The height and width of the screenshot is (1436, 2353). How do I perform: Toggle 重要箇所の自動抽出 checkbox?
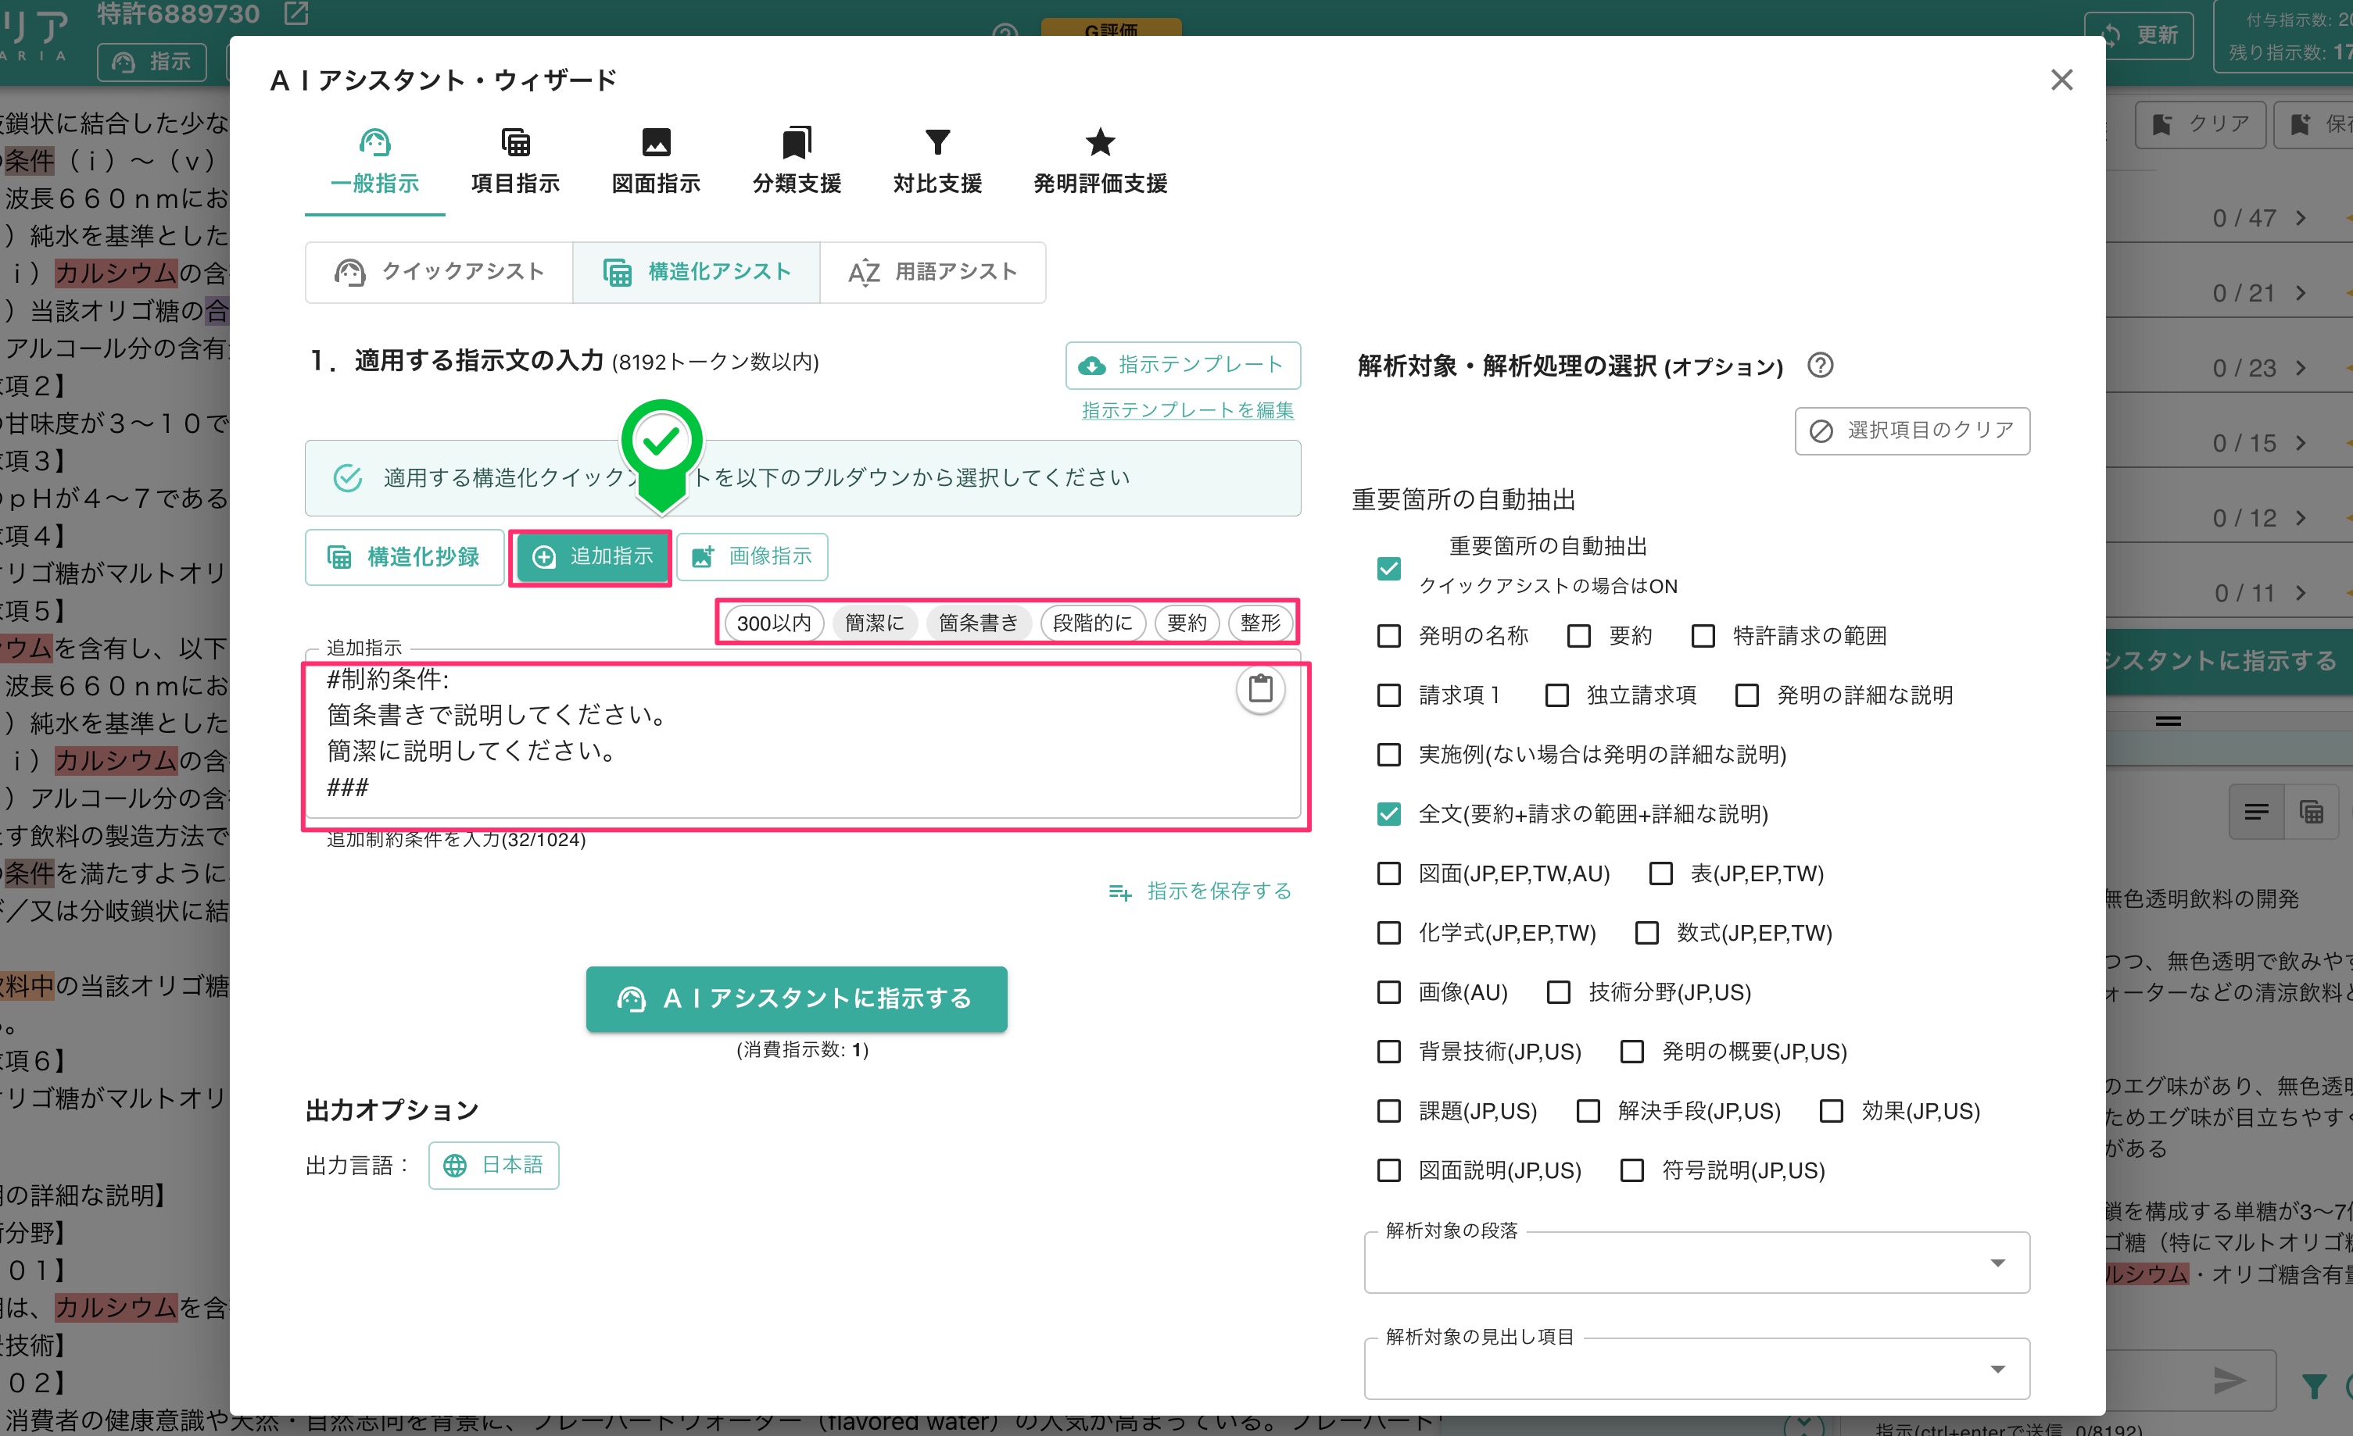[x=1388, y=569]
